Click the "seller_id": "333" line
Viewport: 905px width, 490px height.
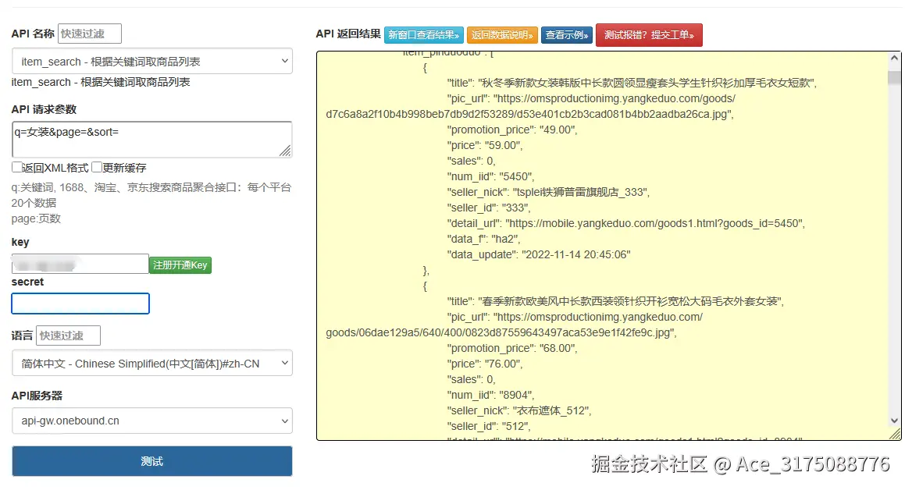[x=488, y=208]
